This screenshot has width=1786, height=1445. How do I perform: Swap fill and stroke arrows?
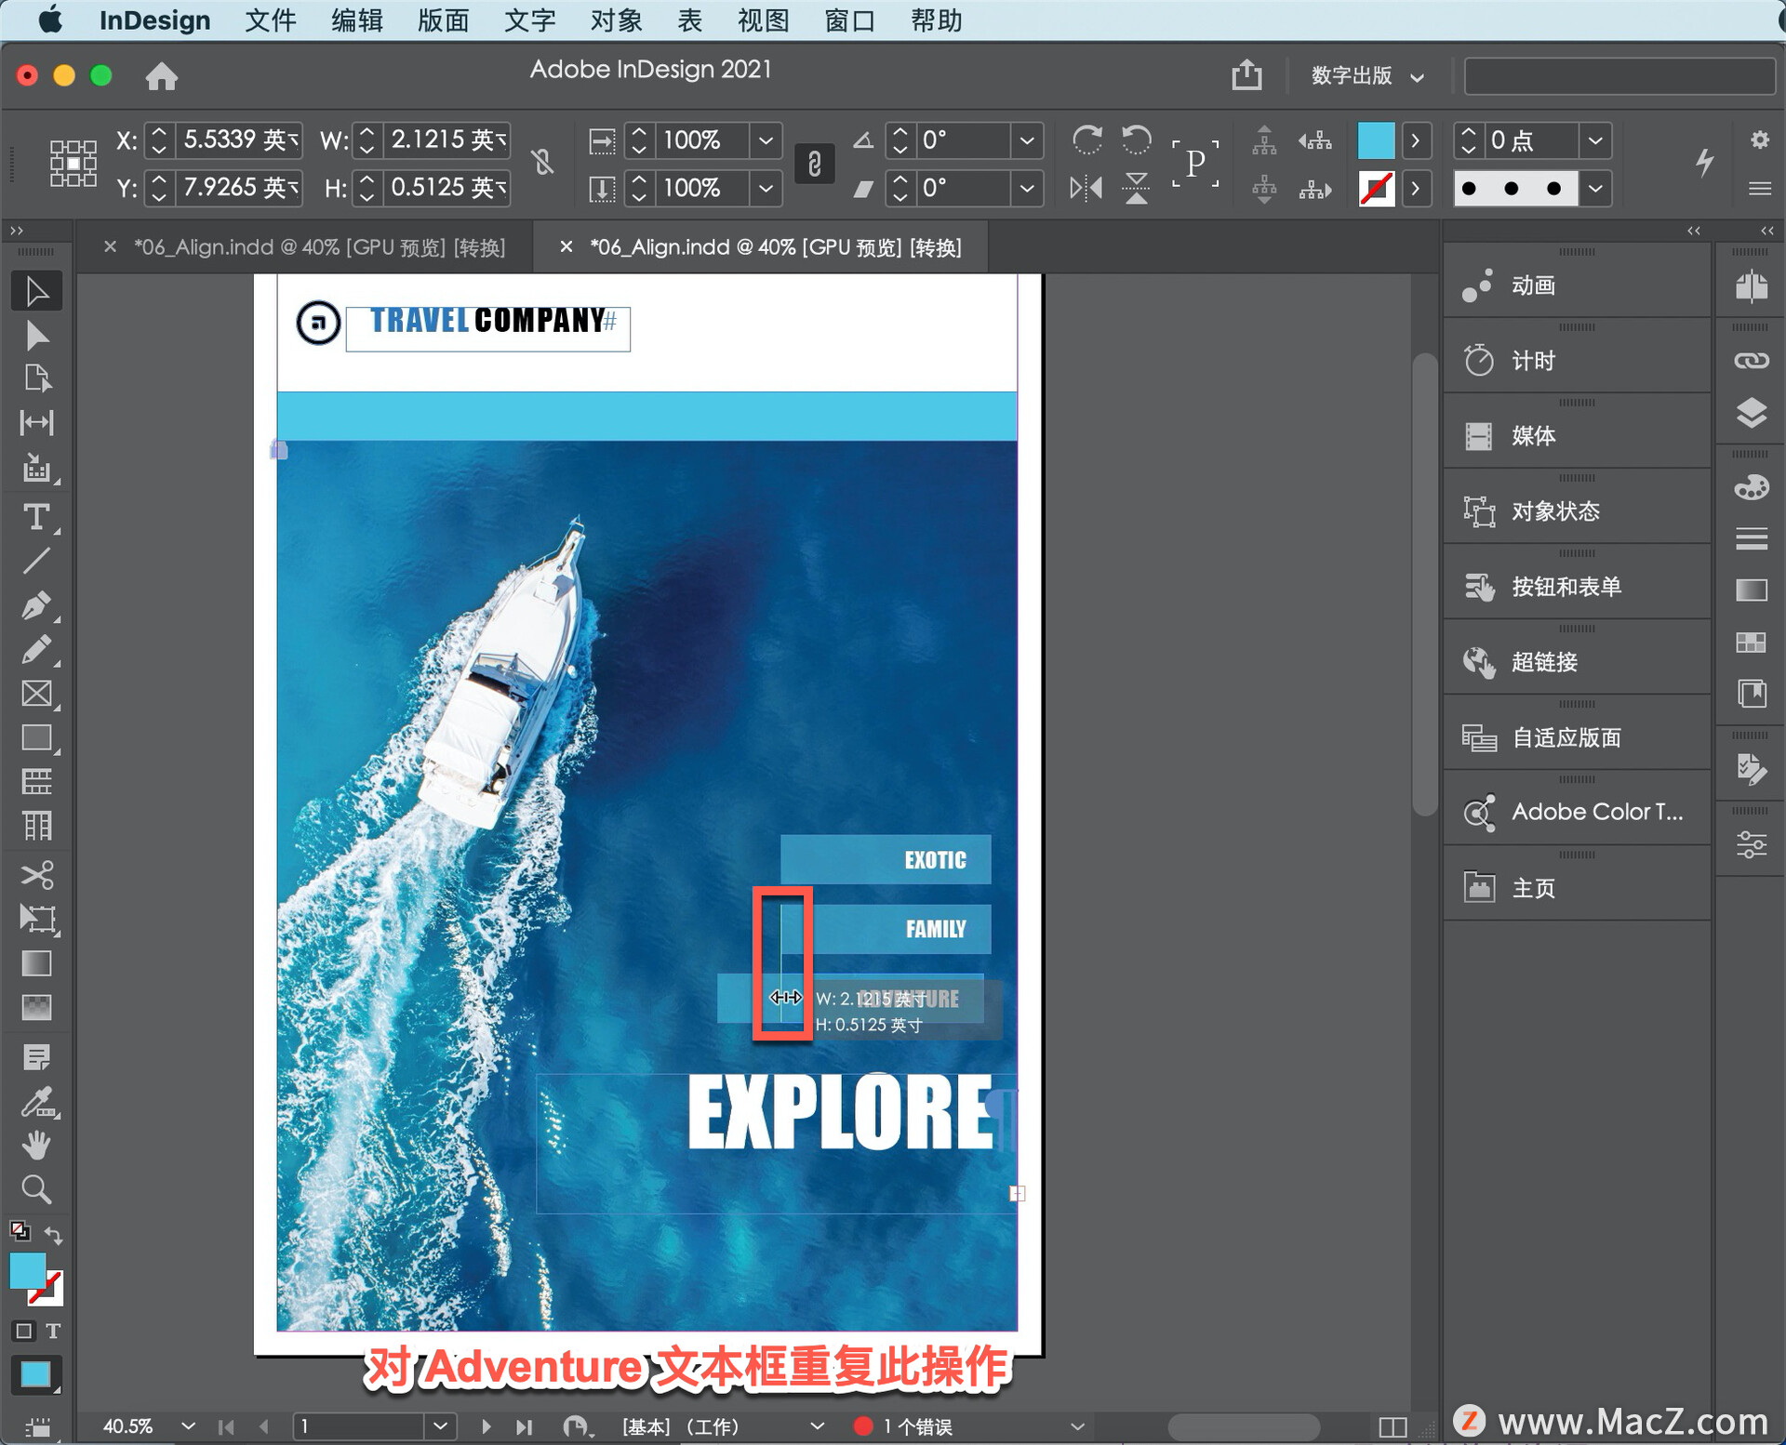(54, 1236)
